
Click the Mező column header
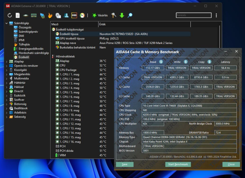tap(74, 24)
